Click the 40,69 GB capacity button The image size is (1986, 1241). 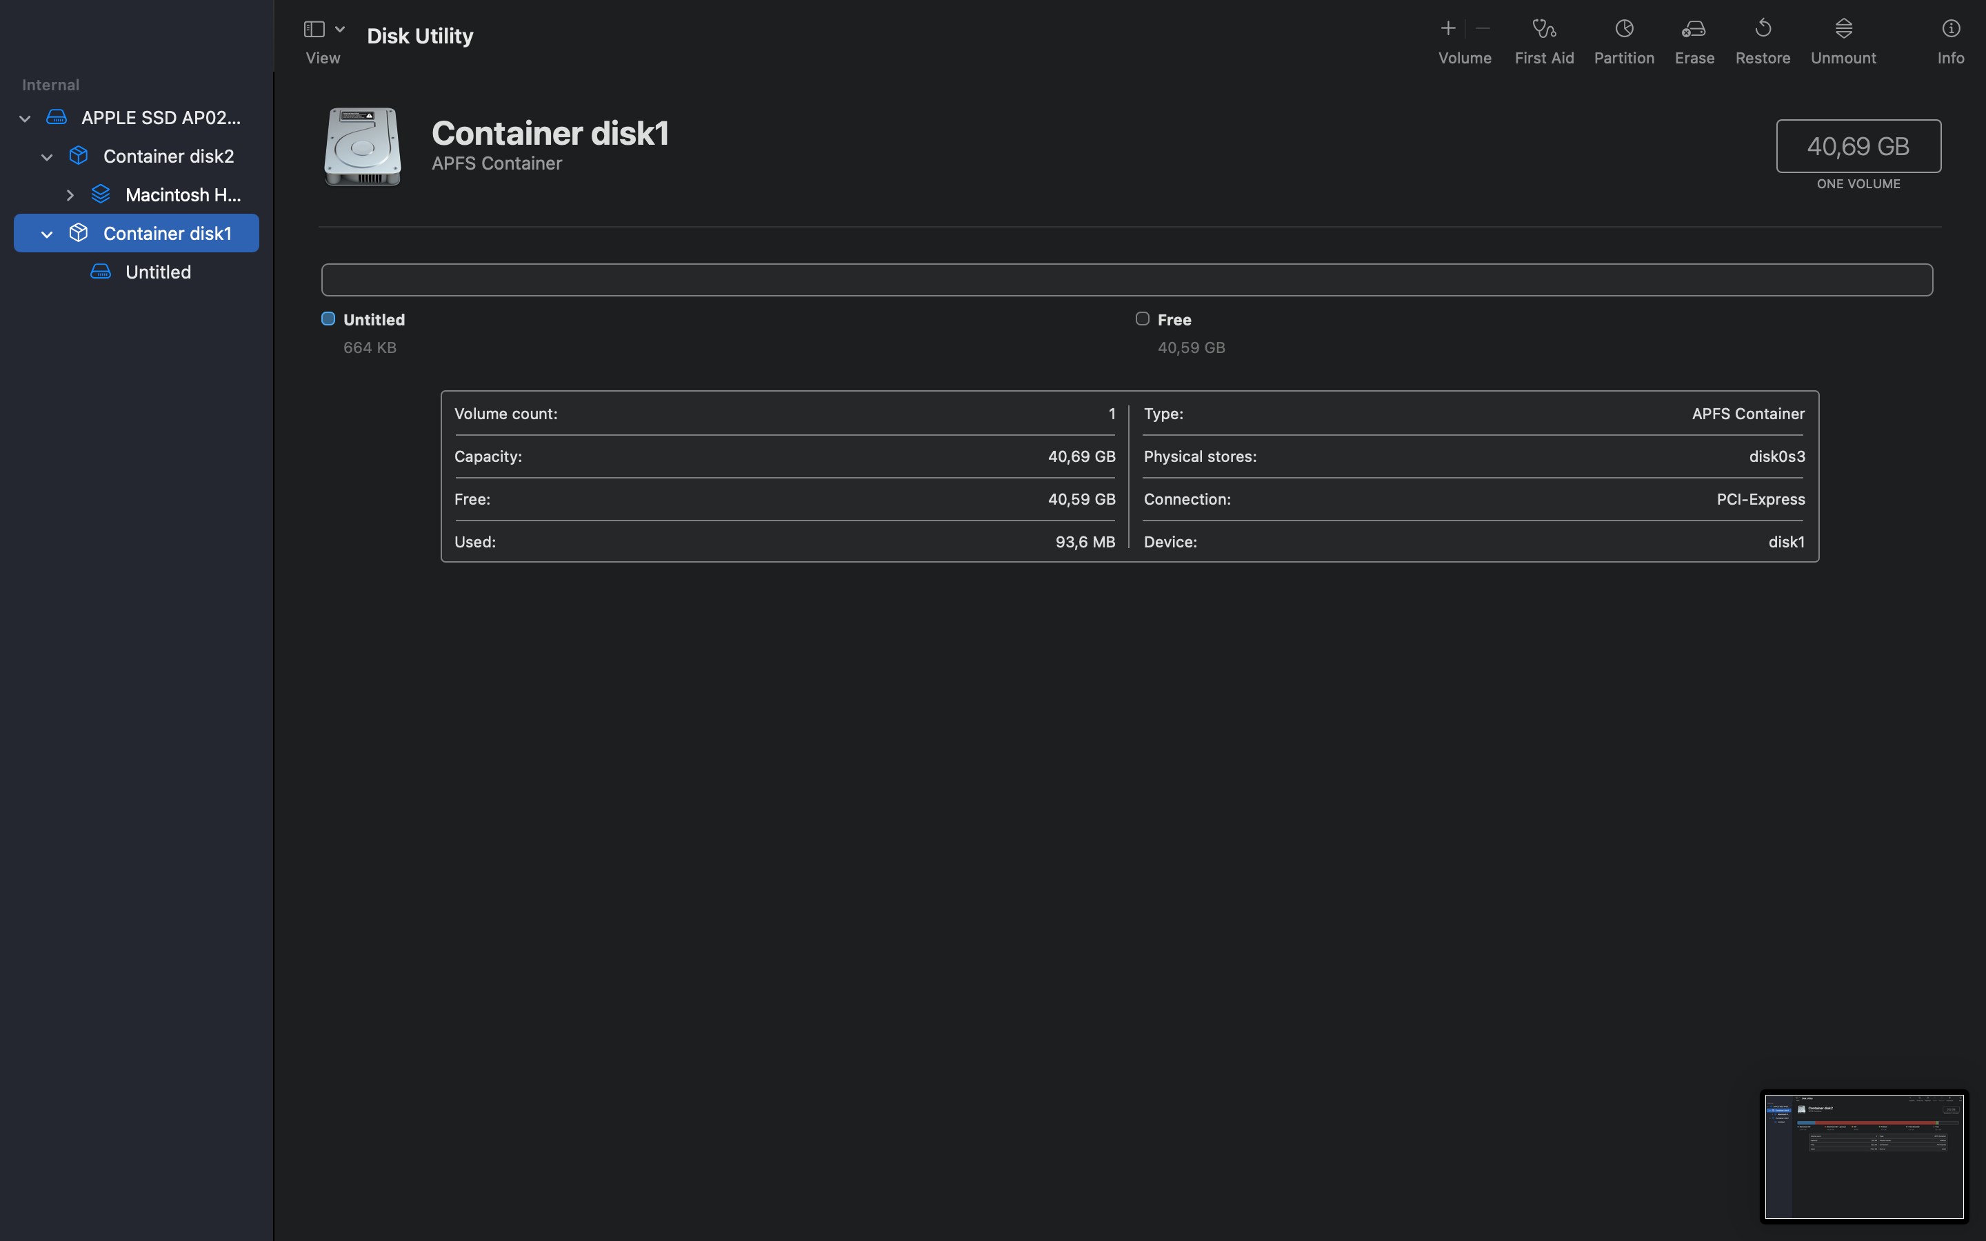point(1858,146)
